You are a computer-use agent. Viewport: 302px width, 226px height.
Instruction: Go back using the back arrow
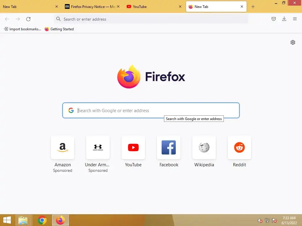click(x=7, y=19)
